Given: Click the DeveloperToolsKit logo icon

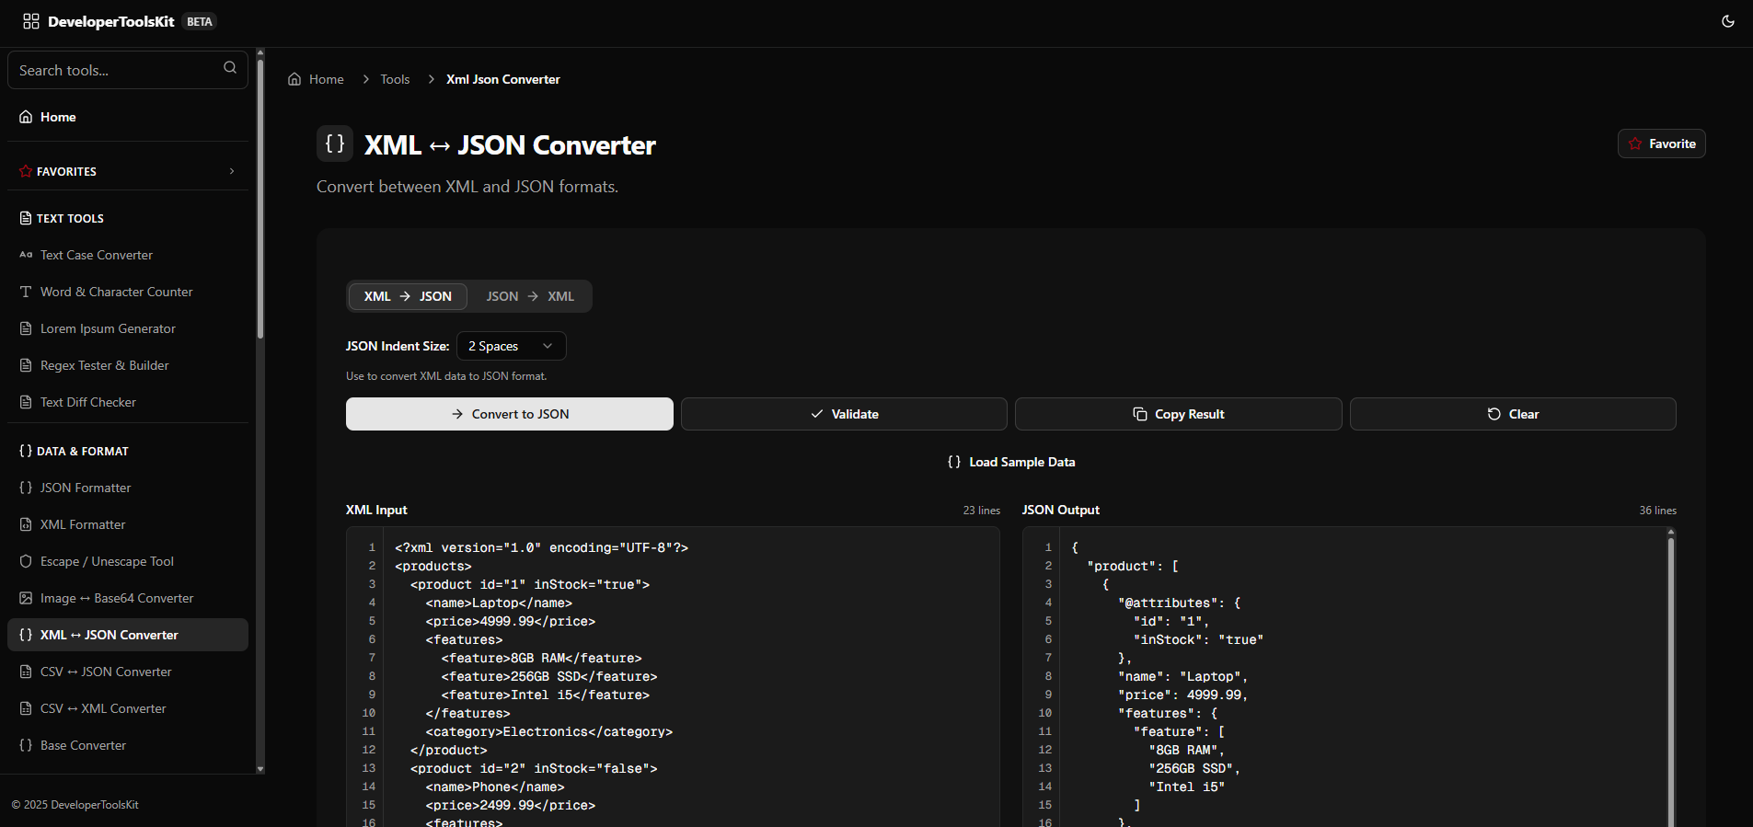Looking at the screenshot, I should pyautogui.click(x=31, y=21).
